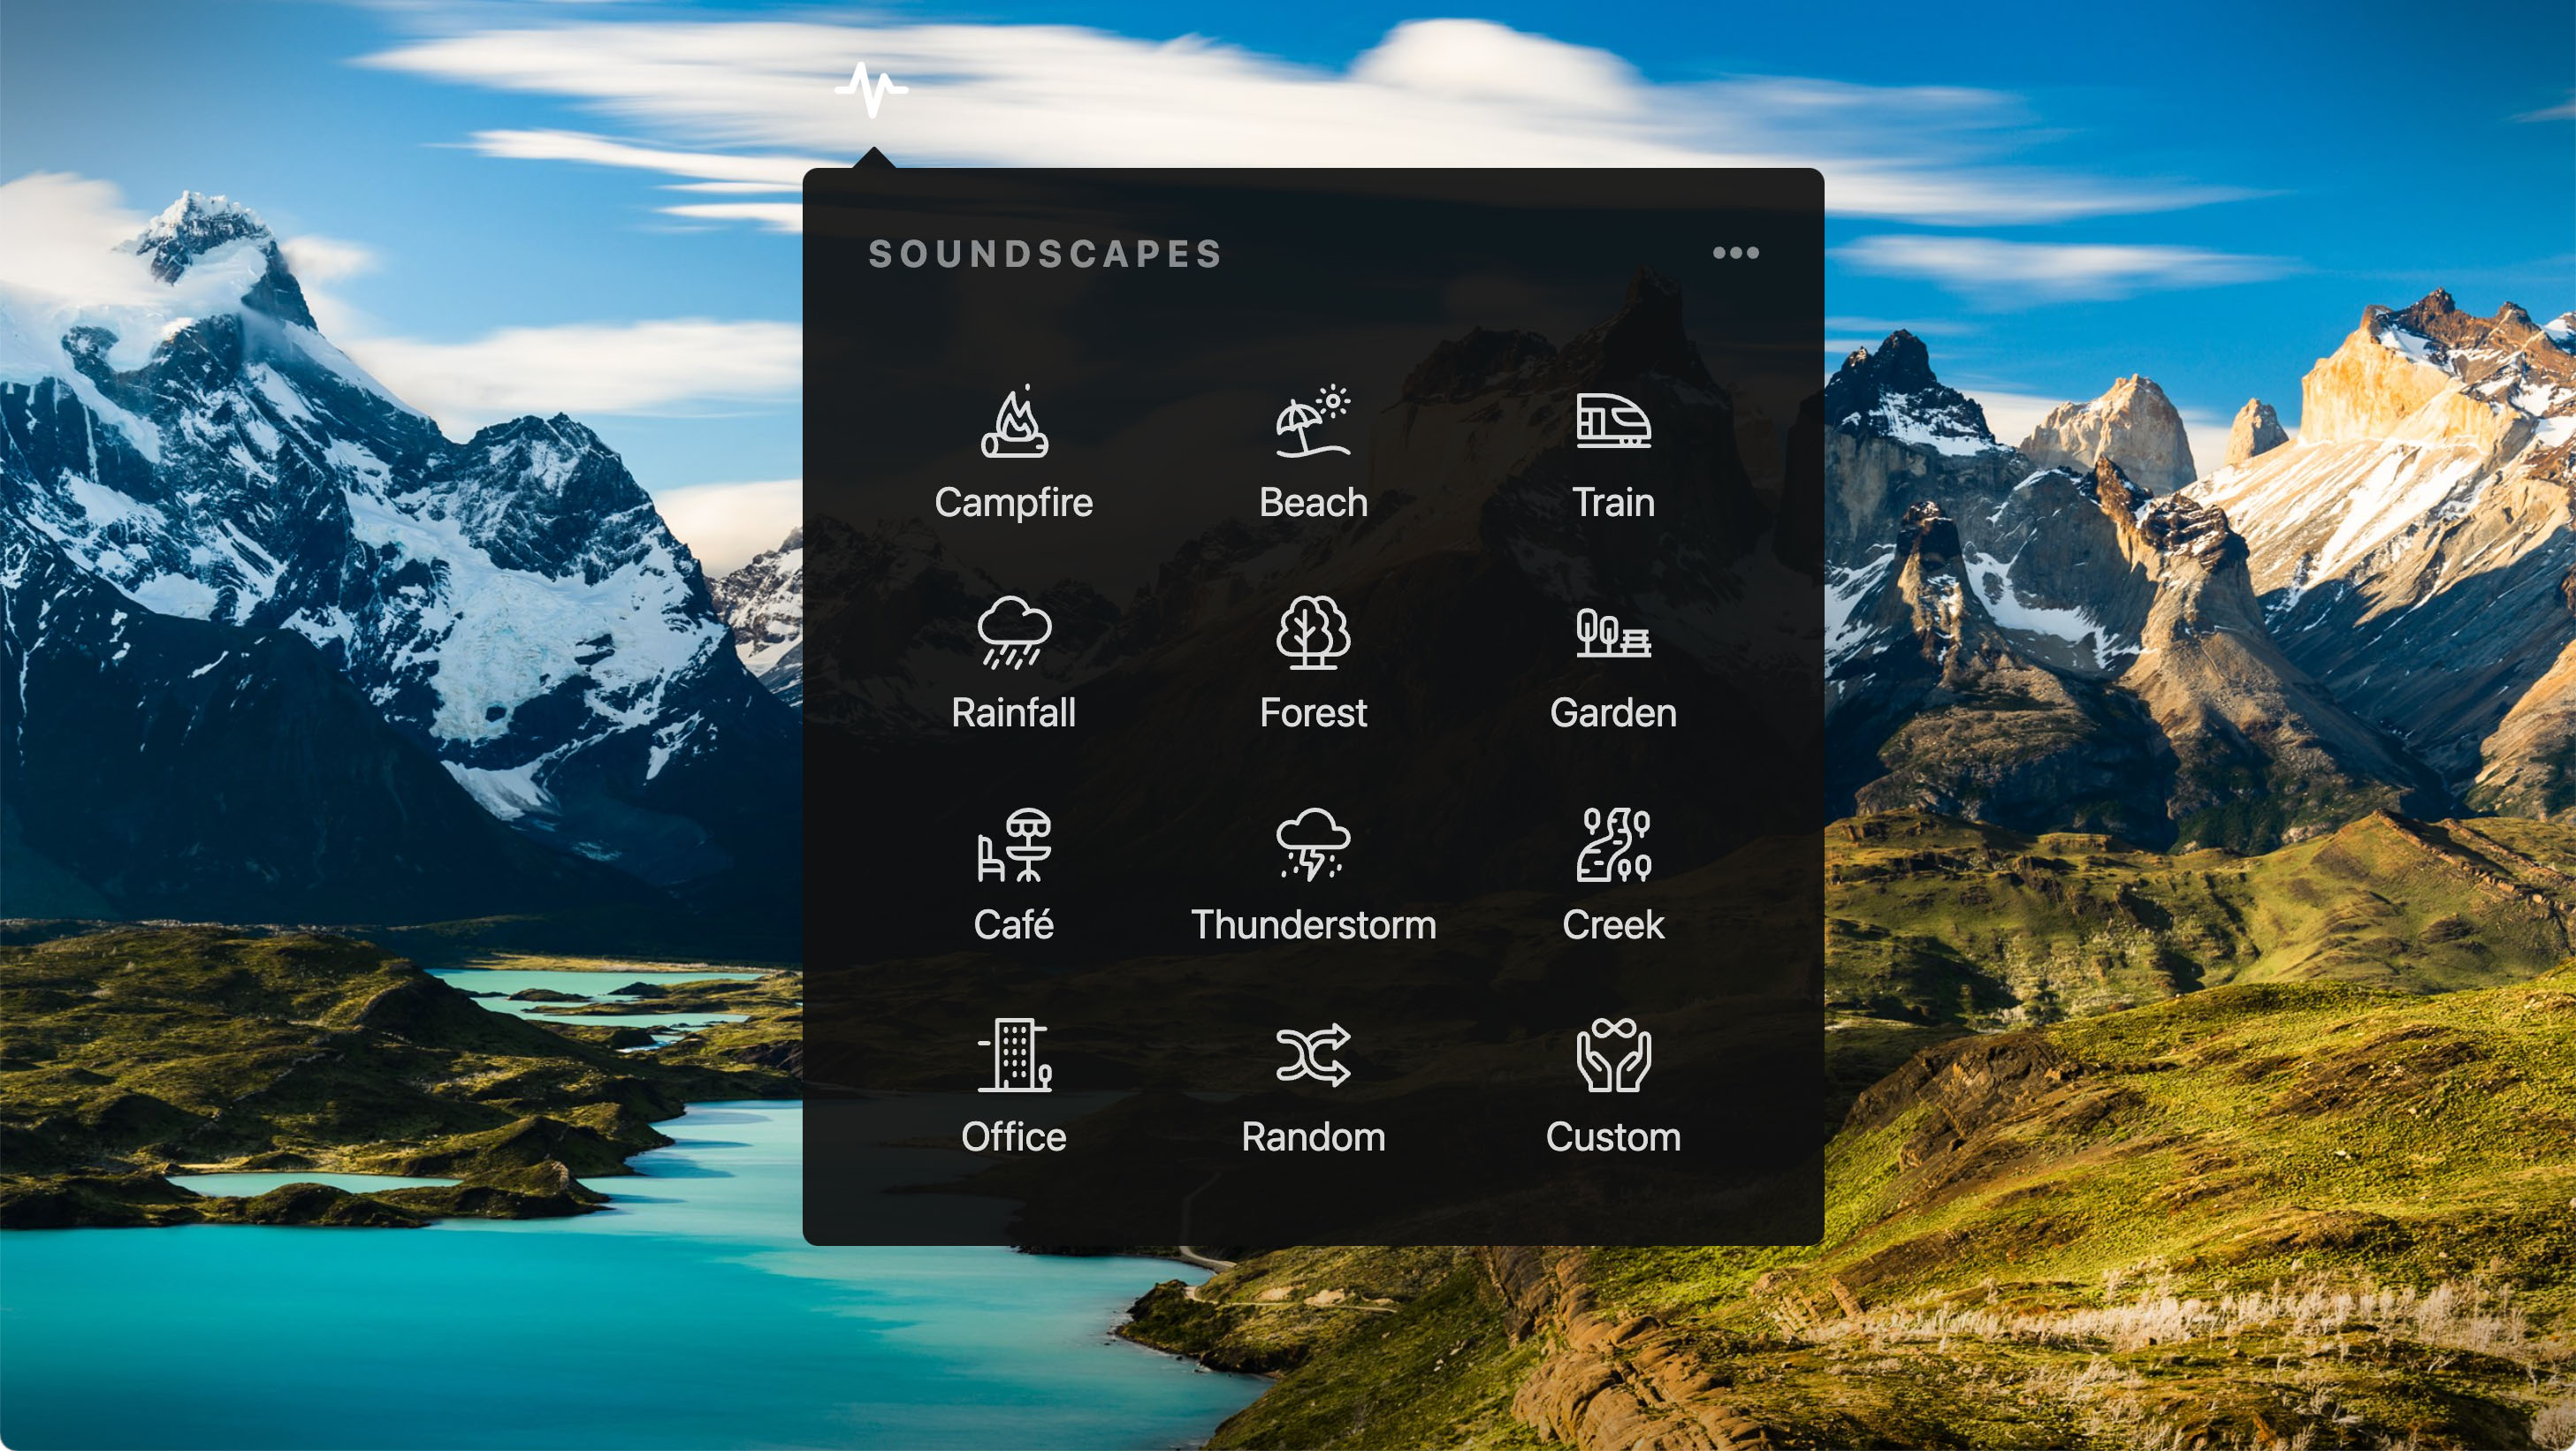Open the waveform menu bar icon
This screenshot has width=2576, height=1451.
(x=872, y=90)
